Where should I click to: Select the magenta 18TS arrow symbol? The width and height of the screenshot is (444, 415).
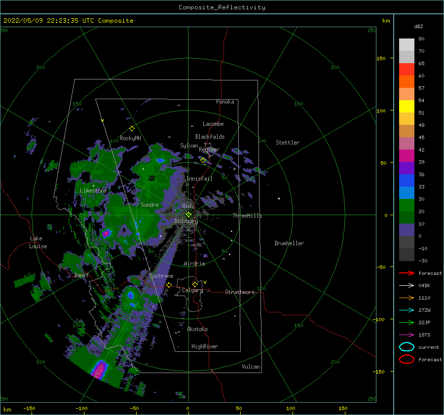click(x=407, y=335)
